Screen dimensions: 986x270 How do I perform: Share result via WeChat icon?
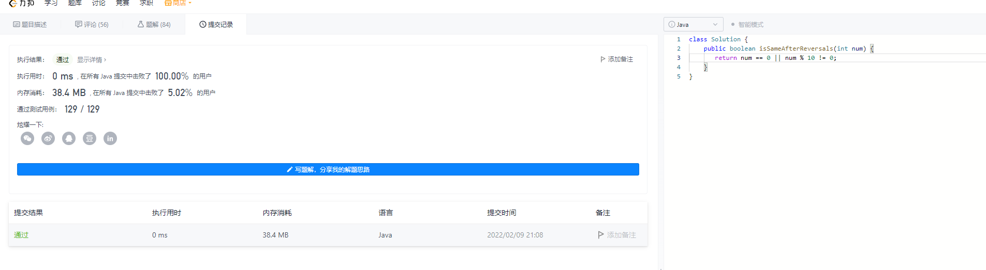coord(27,138)
